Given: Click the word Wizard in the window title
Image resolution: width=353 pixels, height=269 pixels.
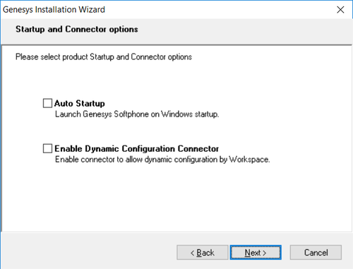Looking at the screenshot, I should pos(92,10).
